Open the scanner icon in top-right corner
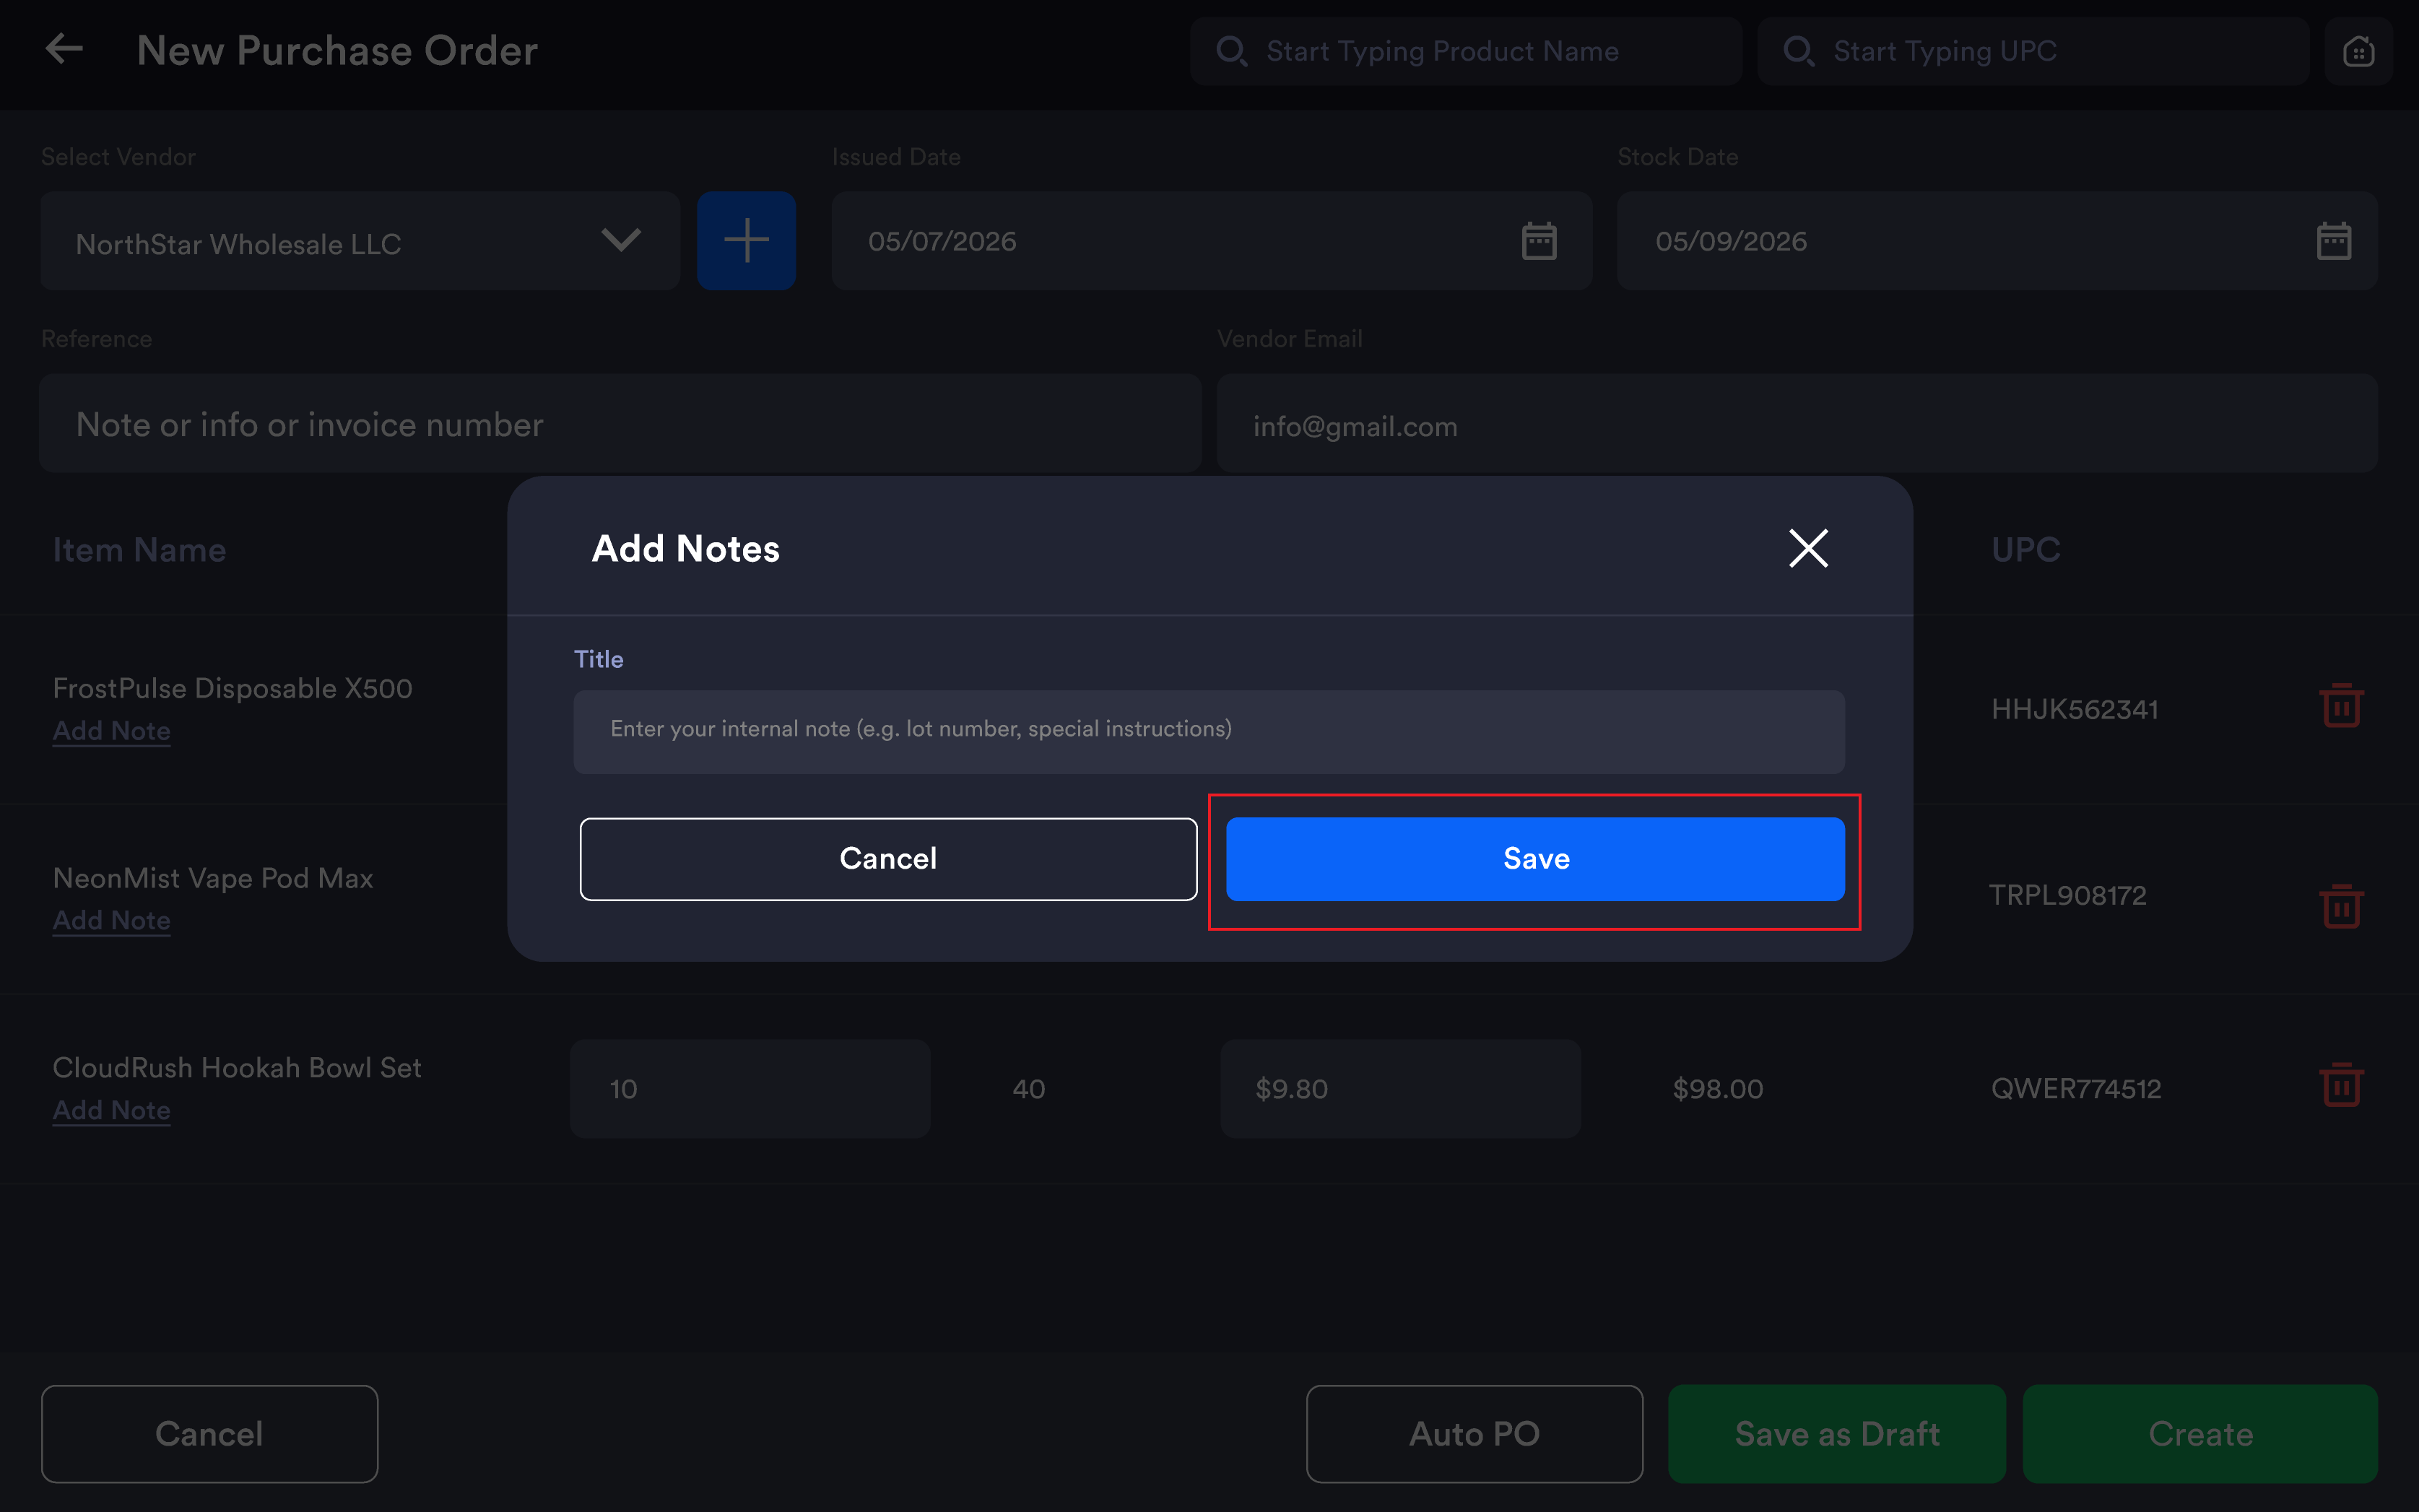This screenshot has height=1512, width=2419. [x=2358, y=51]
